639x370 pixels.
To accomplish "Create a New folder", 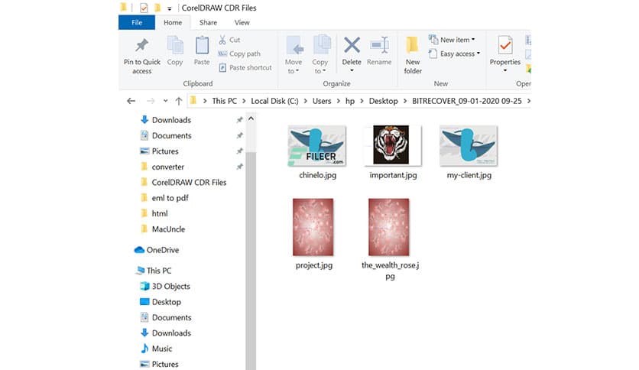I will [x=413, y=55].
